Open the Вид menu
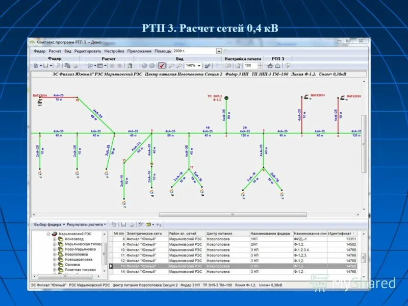408x306 pixels. [x=68, y=52]
